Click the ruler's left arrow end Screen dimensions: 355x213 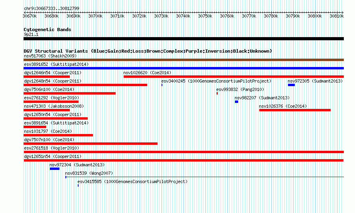(25, 12)
